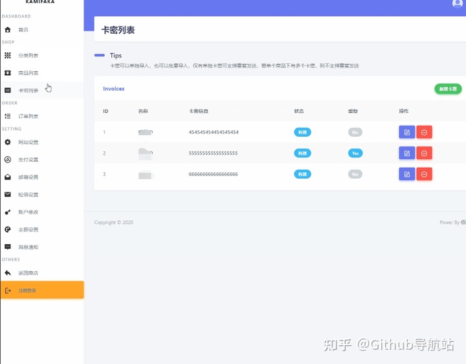Click the category grid icon in sidebar
Viewport: 466px width, 364px height.
tap(8, 55)
